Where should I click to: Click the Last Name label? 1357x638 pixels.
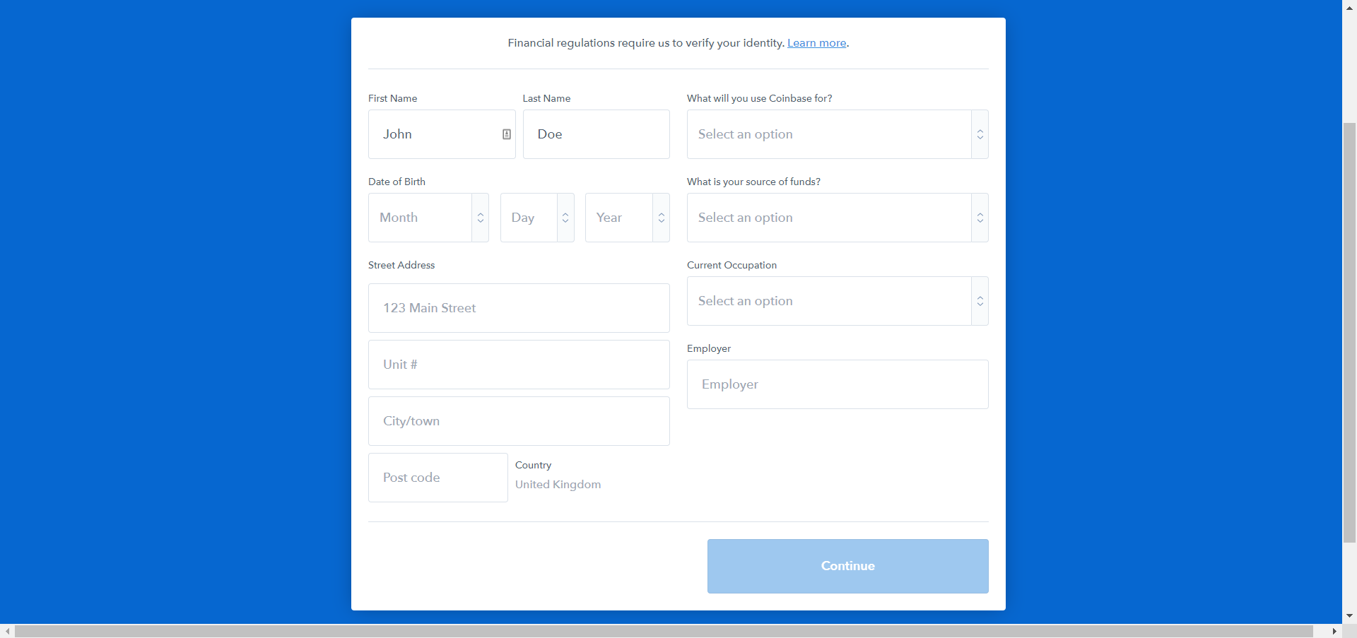(546, 98)
